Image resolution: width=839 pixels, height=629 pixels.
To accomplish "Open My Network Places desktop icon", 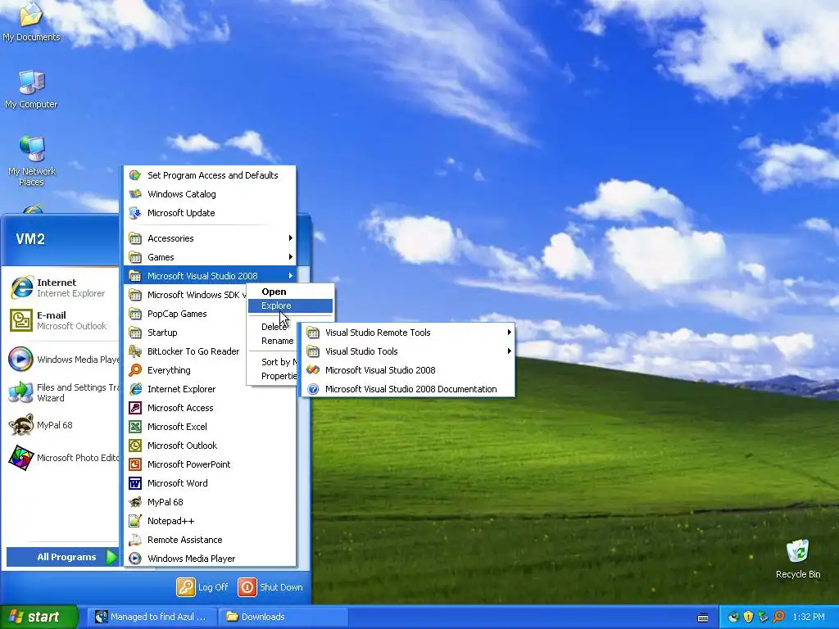I will coord(32,161).
